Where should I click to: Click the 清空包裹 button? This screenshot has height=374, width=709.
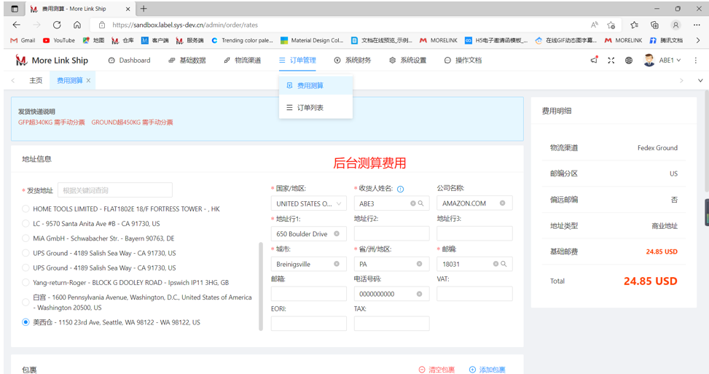[x=436, y=370]
